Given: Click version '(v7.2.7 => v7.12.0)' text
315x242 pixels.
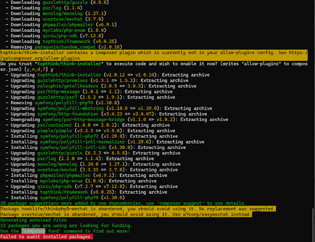Looking at the screenshot, I should 100,187.
